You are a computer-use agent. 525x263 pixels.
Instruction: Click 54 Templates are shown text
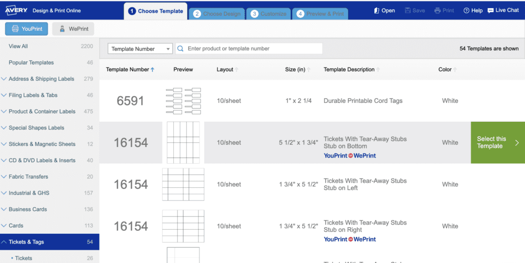tap(489, 49)
